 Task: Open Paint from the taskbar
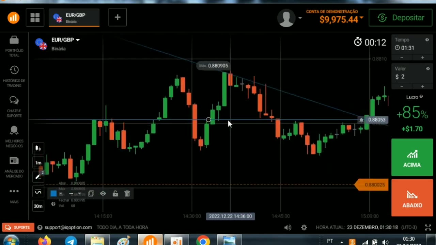(x=123, y=241)
